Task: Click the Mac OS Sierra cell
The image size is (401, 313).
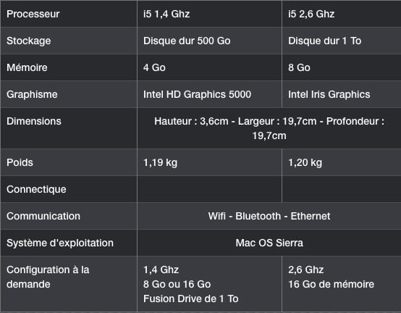Action: 269,243
